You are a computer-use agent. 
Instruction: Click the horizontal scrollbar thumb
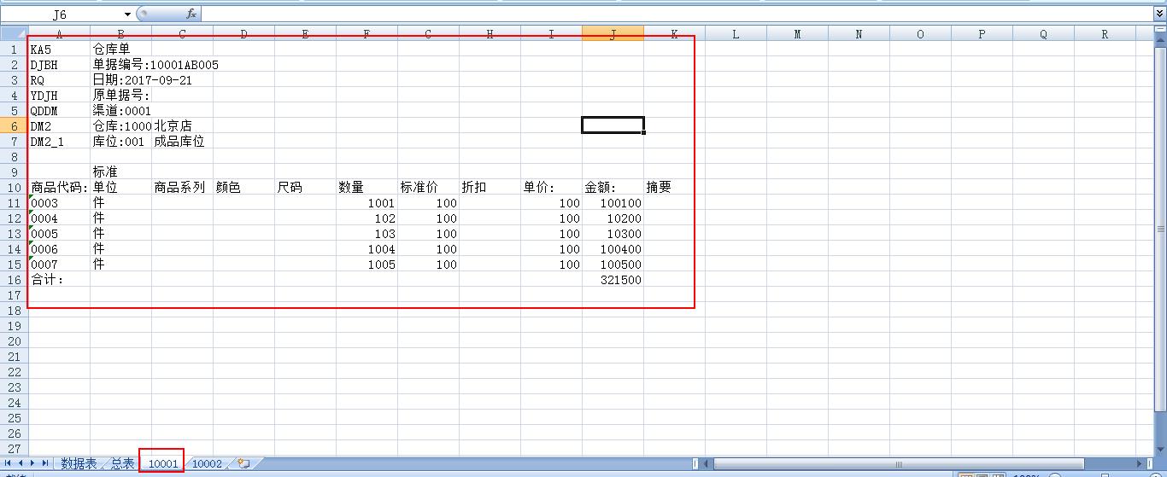[899, 463]
